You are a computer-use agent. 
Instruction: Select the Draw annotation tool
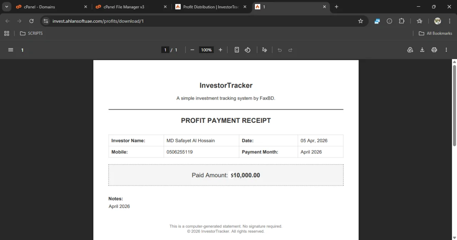click(x=265, y=50)
